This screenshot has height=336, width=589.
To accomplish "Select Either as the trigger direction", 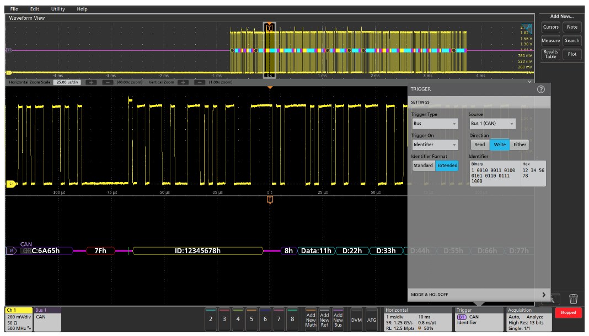I will pos(519,145).
